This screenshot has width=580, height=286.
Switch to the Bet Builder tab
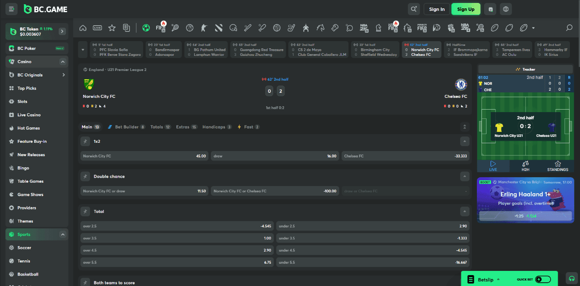[x=126, y=127]
